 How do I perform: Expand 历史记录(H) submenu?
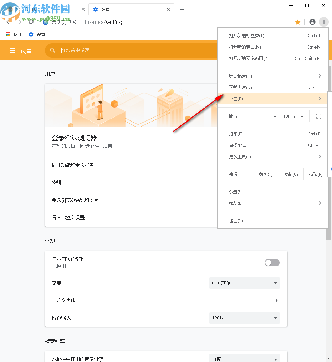click(x=273, y=76)
